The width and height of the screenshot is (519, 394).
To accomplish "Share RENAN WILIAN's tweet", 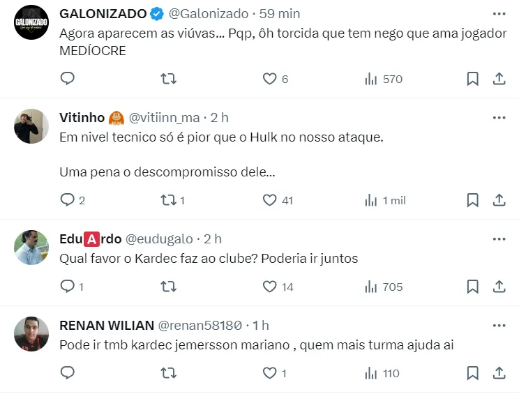I will click(499, 373).
